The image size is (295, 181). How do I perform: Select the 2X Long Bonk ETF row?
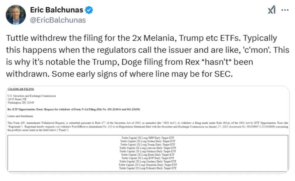click(x=148, y=155)
